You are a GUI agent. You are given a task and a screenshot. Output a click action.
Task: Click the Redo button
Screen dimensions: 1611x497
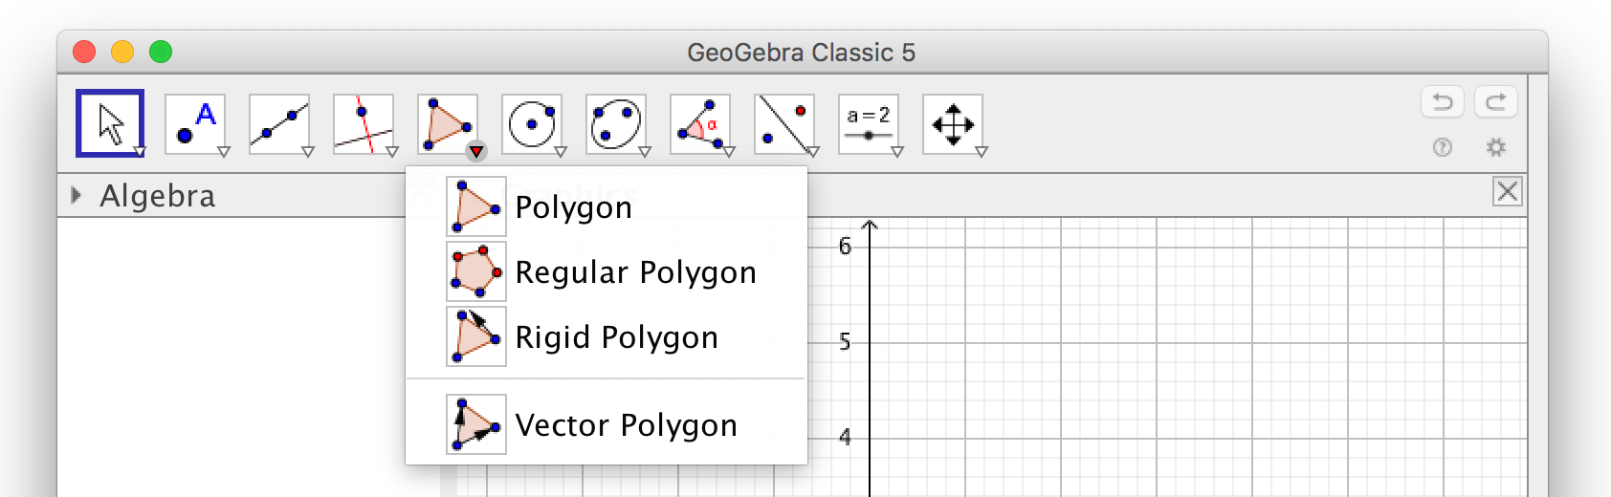click(1496, 101)
